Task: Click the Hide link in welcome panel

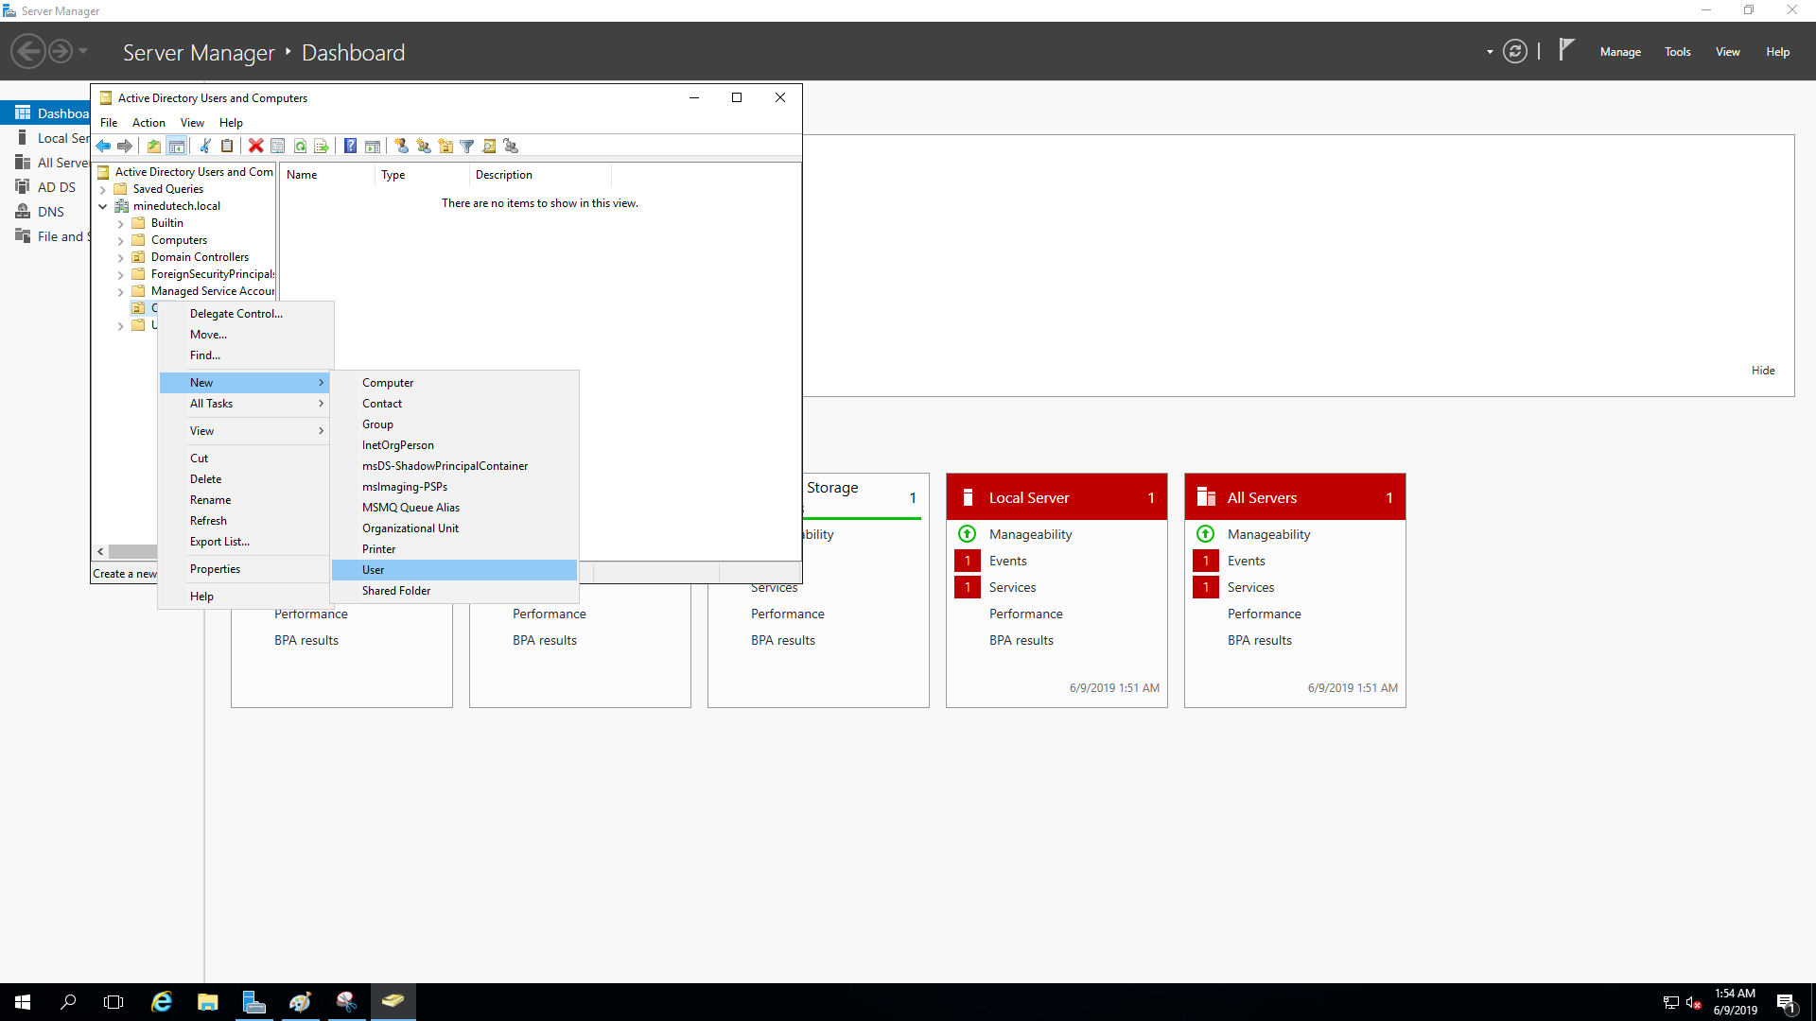Action: point(1762,371)
